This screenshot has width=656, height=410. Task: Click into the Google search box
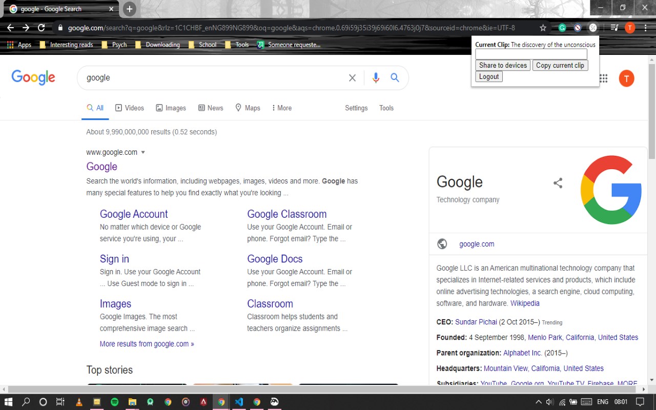(215, 78)
